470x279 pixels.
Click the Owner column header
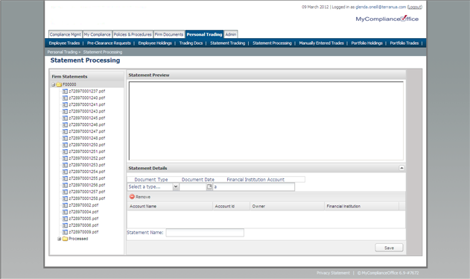tap(288, 207)
